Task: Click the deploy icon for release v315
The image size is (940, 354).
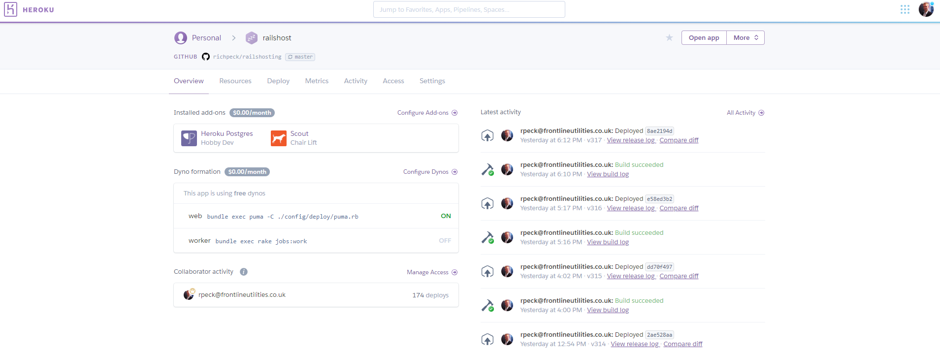Action: (x=487, y=271)
